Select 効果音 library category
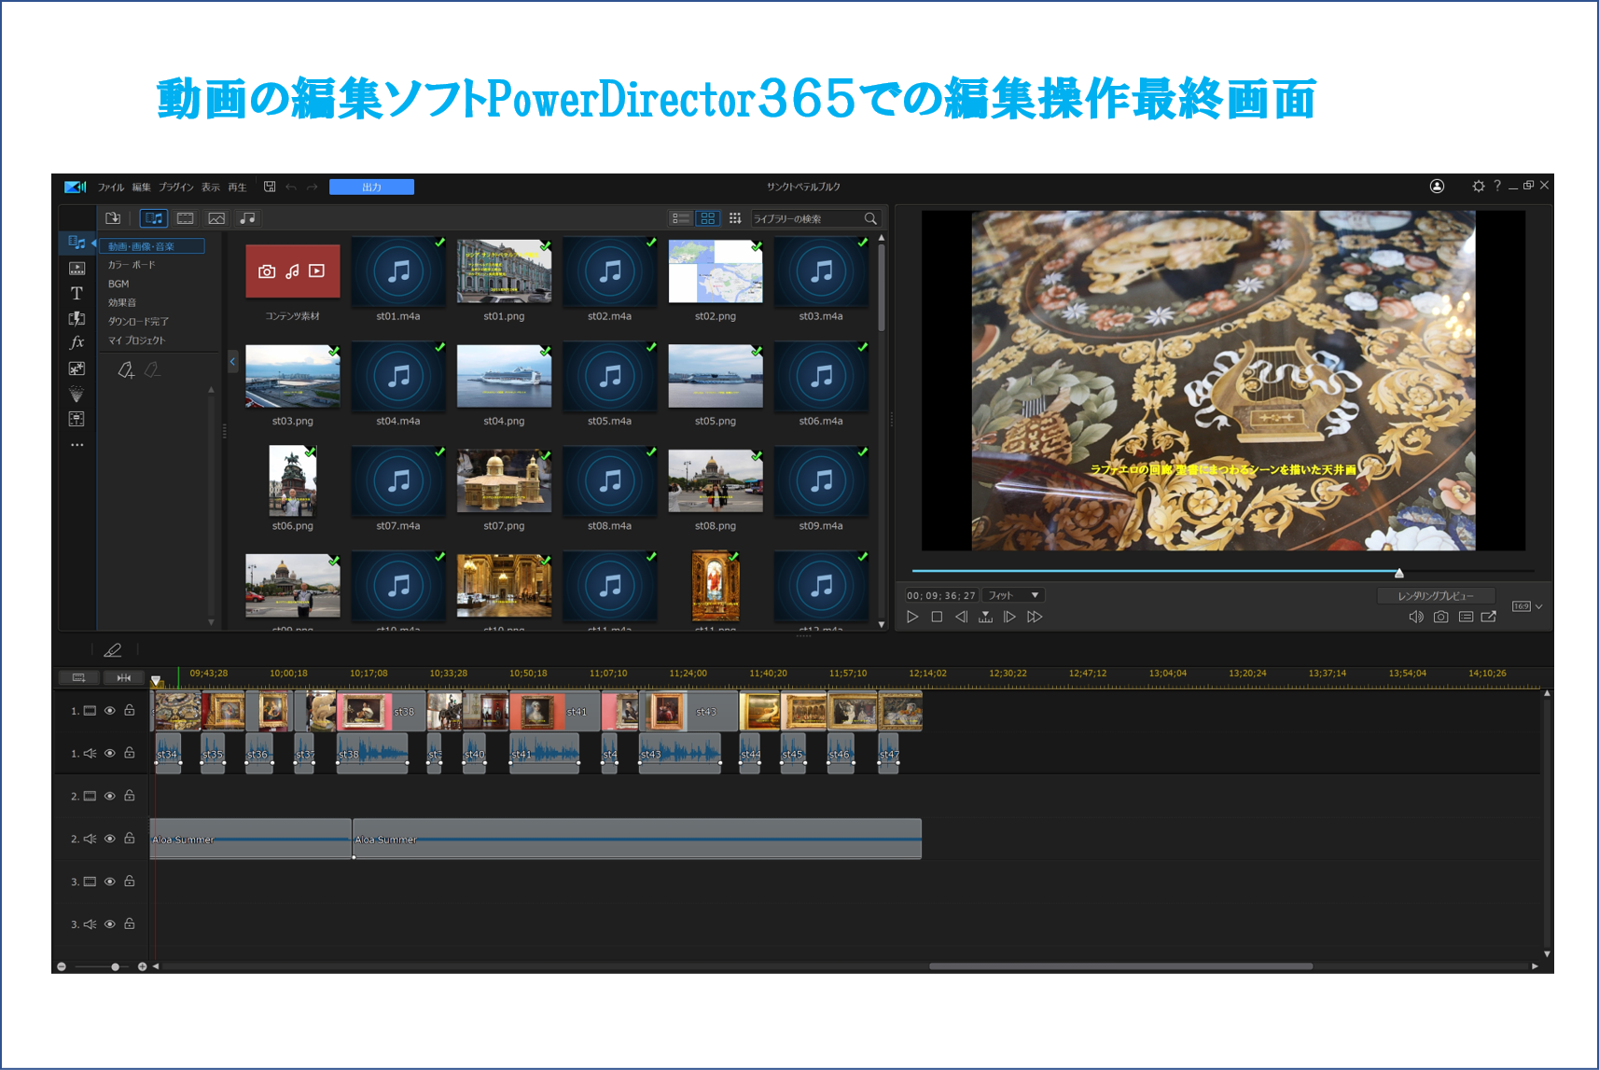The width and height of the screenshot is (1599, 1070). 122,302
